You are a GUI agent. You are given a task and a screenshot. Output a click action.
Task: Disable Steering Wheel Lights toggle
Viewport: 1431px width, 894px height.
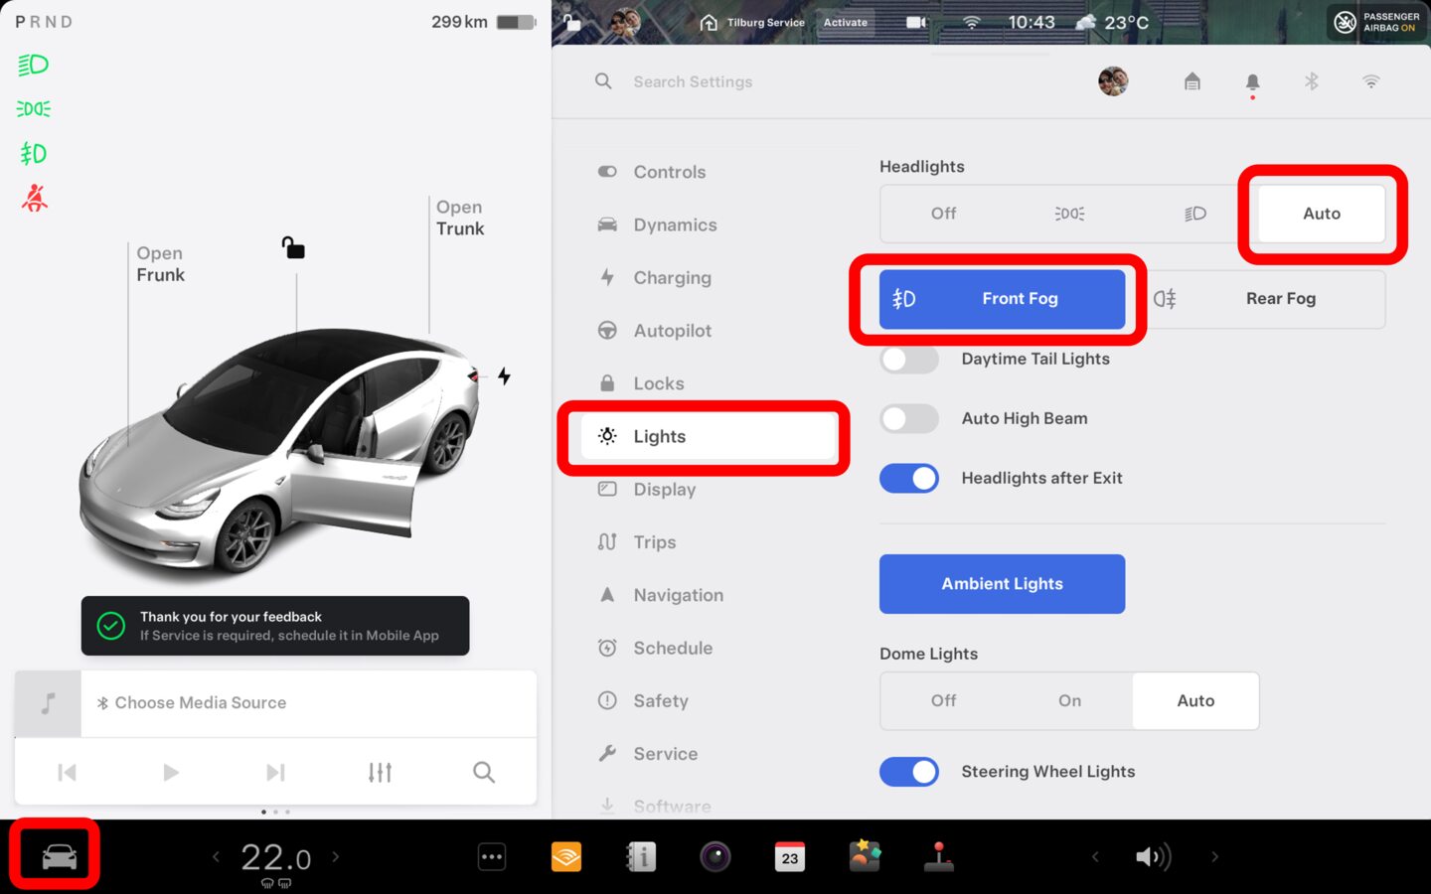tap(909, 772)
